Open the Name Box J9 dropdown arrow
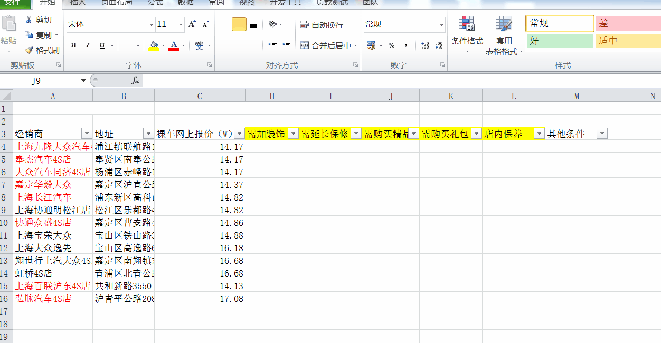This screenshot has width=661, height=343. click(x=83, y=81)
